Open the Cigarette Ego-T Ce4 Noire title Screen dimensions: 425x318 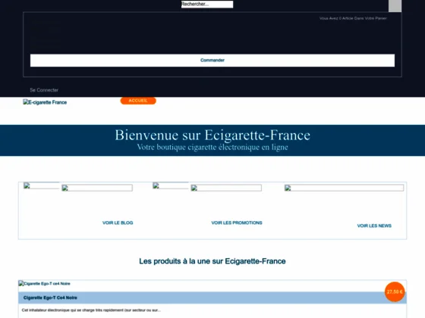click(x=50, y=298)
